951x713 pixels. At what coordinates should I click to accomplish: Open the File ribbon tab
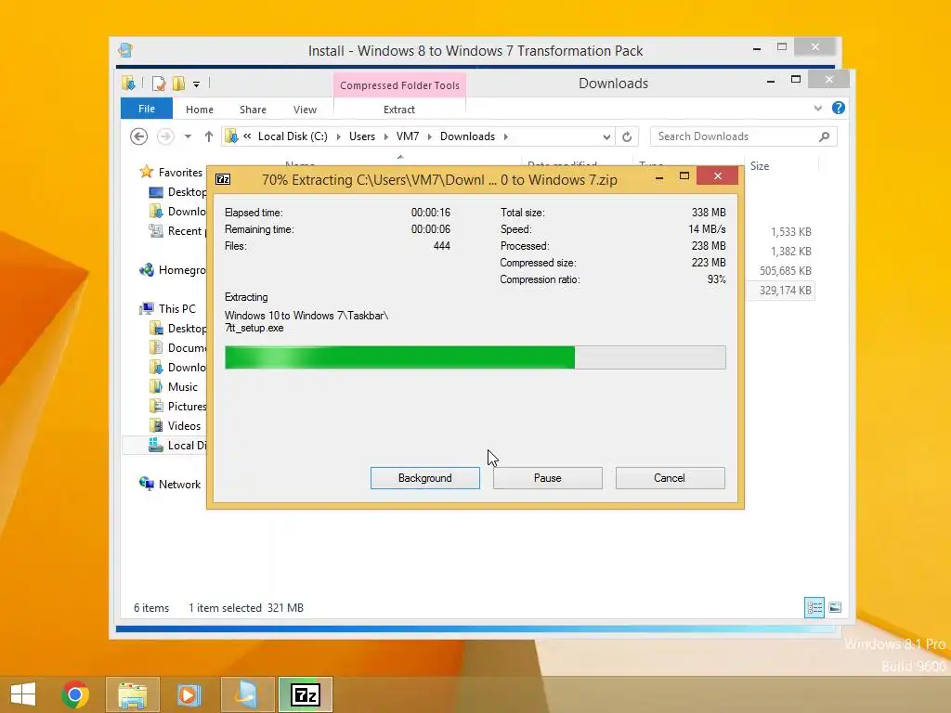146,109
